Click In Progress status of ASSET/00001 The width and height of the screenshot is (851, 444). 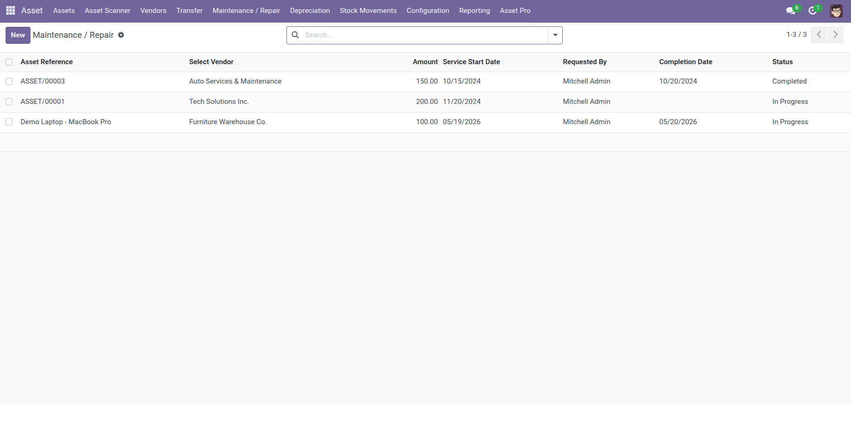click(x=790, y=102)
